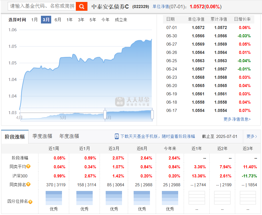Switch to 季度涨幅 tab

tap(42, 136)
